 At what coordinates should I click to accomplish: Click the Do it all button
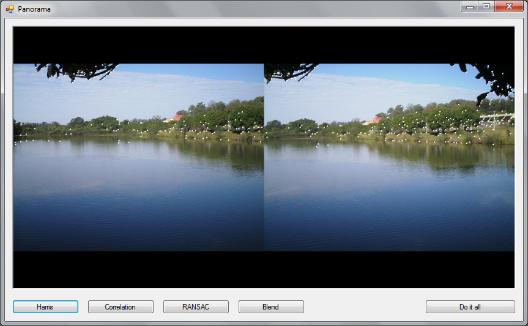(470, 307)
